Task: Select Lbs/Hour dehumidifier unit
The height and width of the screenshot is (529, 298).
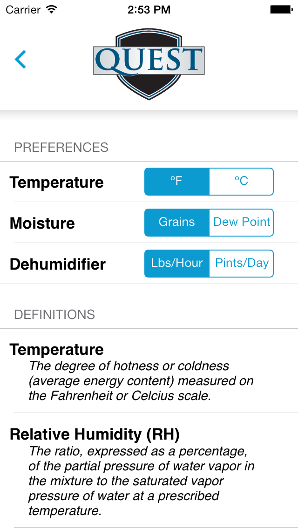Action: tap(176, 264)
